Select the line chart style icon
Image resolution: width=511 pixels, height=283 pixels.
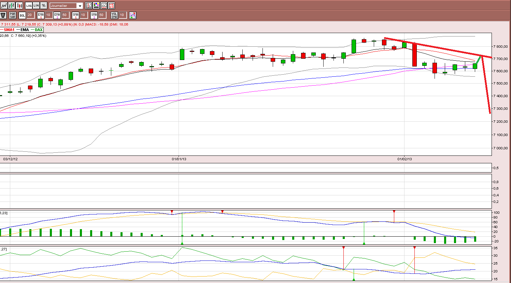point(4,5)
